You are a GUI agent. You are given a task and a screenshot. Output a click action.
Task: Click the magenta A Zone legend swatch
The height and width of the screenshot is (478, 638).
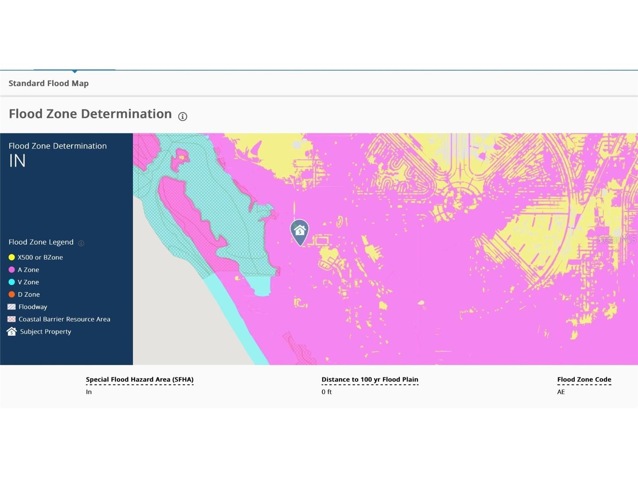[12, 269]
